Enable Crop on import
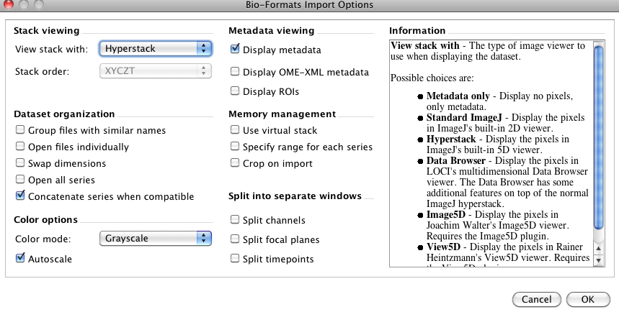The image size is (619, 312). click(x=235, y=163)
